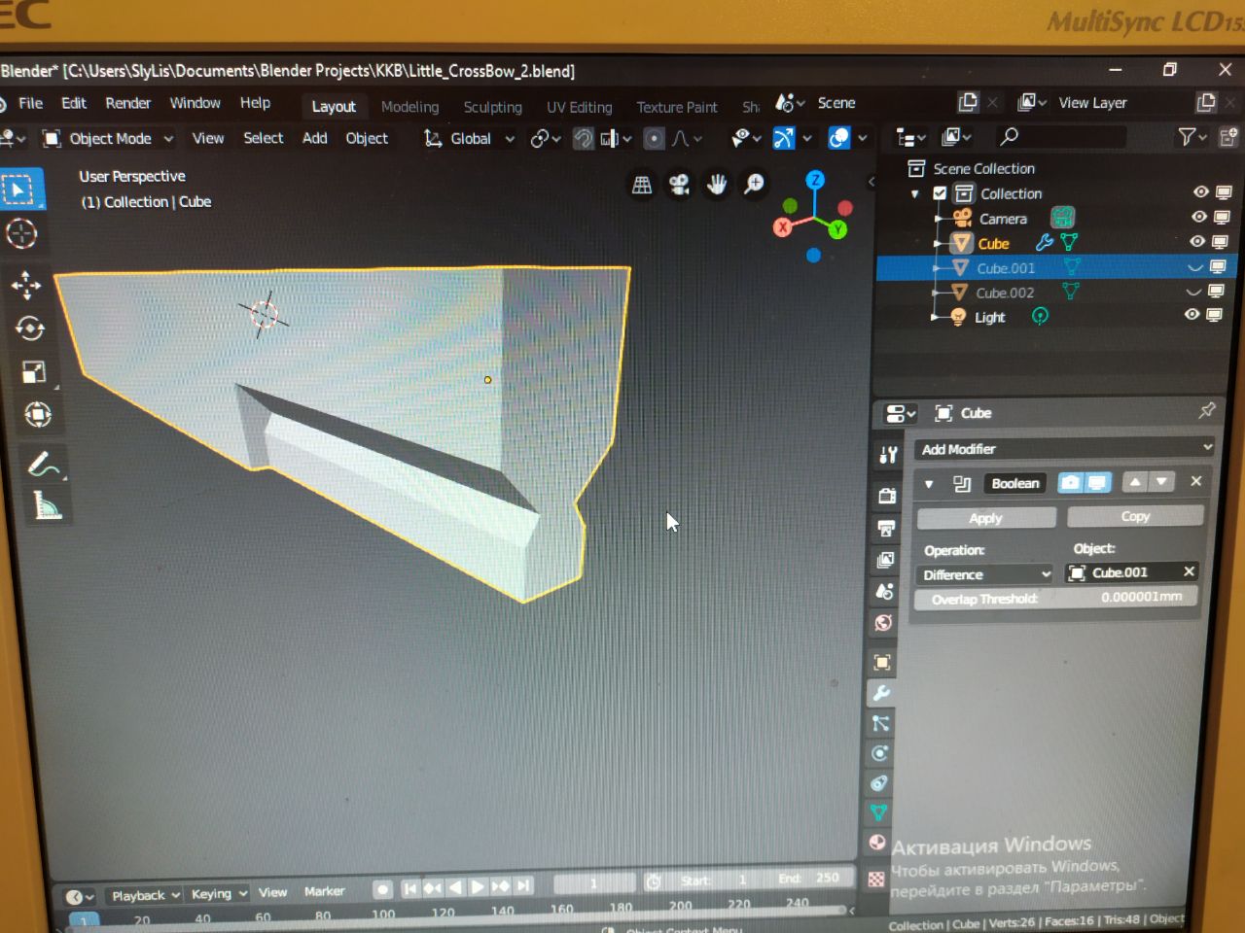This screenshot has width=1245, height=933.
Task: Switch to the UV Editing workspace tab
Action: click(579, 107)
